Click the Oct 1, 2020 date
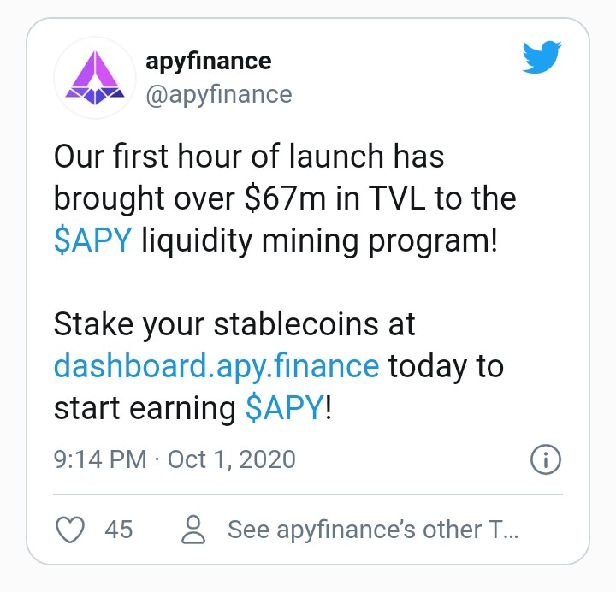This screenshot has width=616, height=592. coord(231,459)
